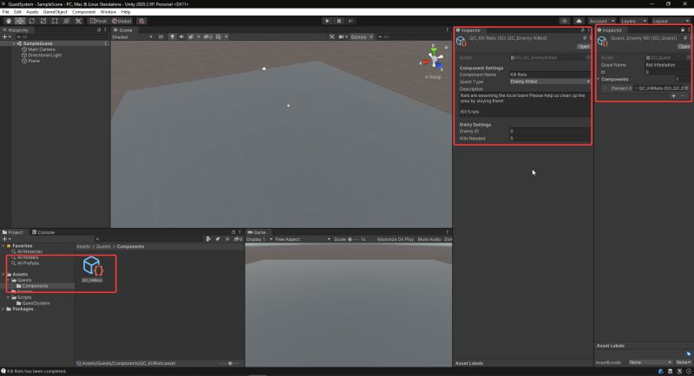
Task: Switch to the Console tab
Action: [43, 232]
